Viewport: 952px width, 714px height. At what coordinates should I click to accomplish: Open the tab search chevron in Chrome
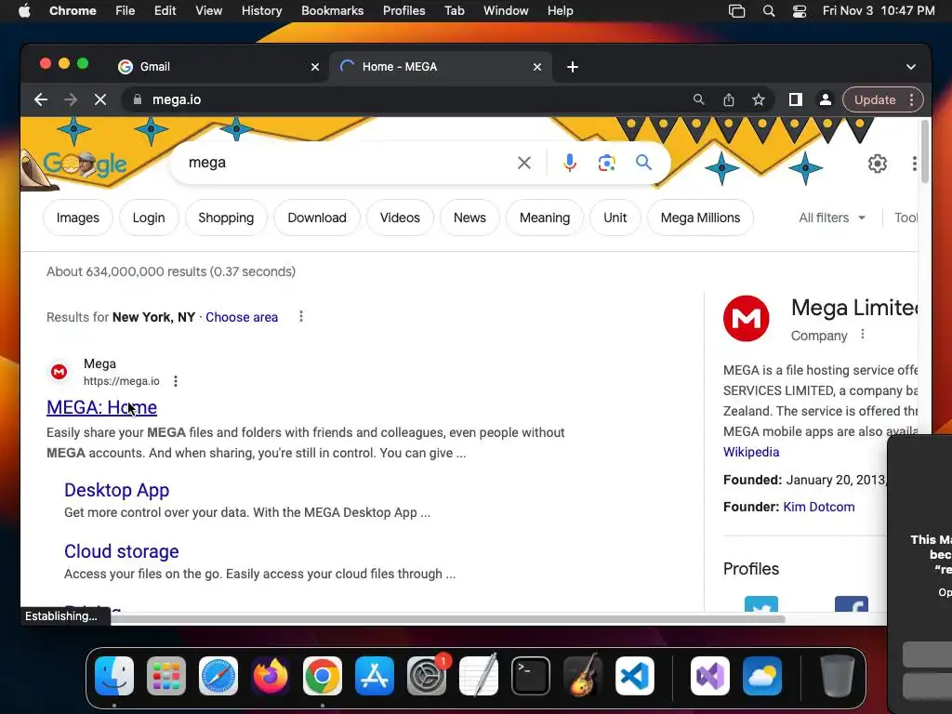click(x=911, y=67)
